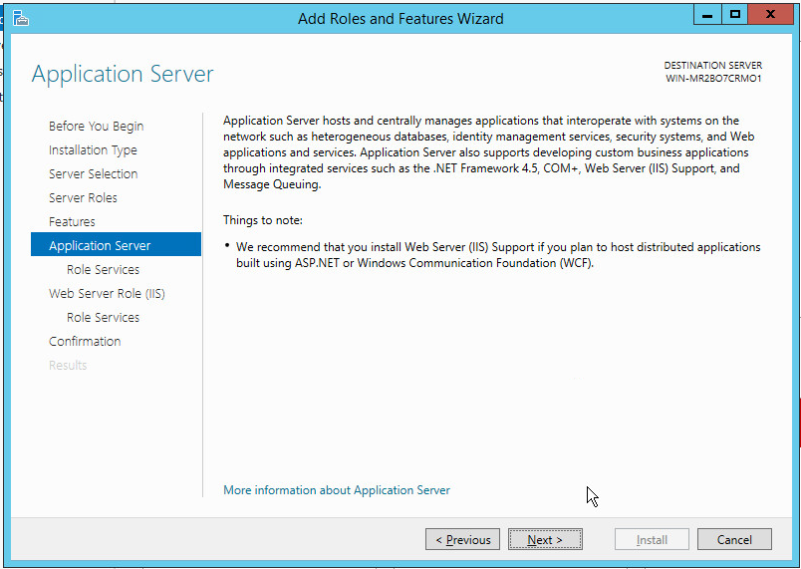Click Next to continue the wizard

545,540
